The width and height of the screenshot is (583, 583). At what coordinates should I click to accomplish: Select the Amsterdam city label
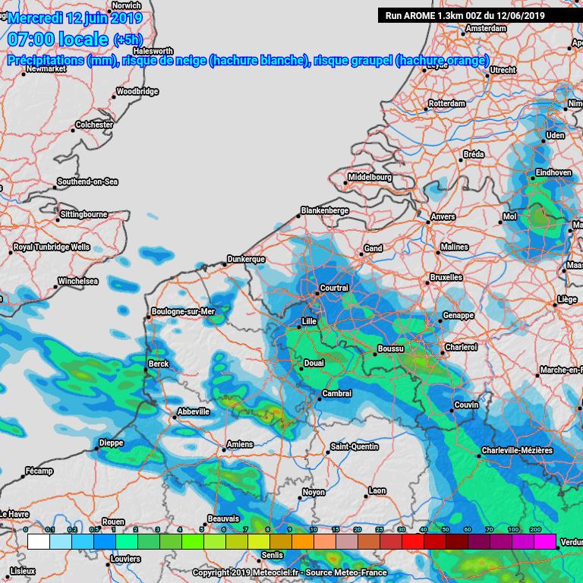coord(486,29)
